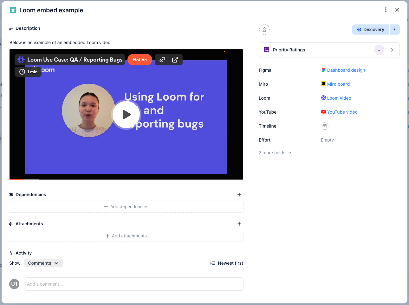
Task: Focus the Add a comment field
Action: pyautogui.click(x=134, y=284)
